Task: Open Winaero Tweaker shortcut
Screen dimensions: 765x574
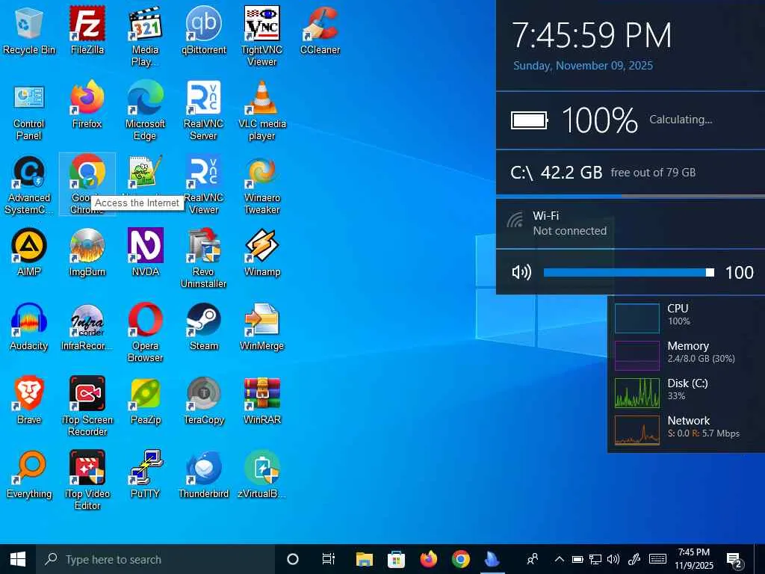Action: [x=262, y=185]
